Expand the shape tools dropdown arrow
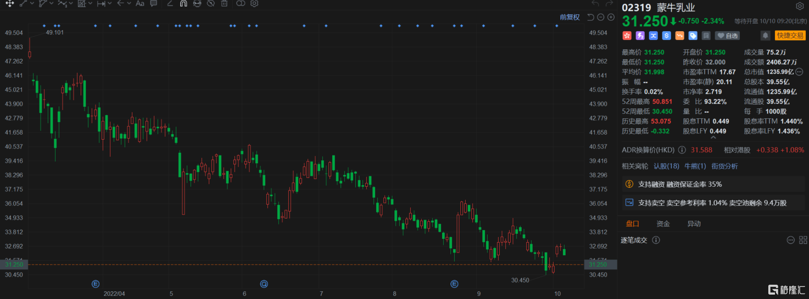 [51, 3]
